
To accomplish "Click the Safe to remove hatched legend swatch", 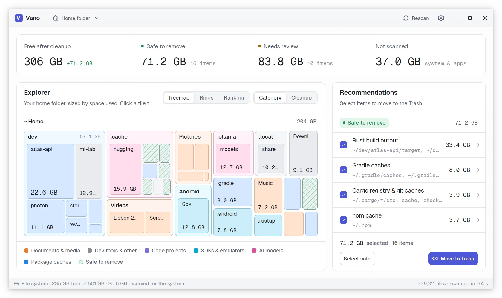I will click(x=81, y=262).
